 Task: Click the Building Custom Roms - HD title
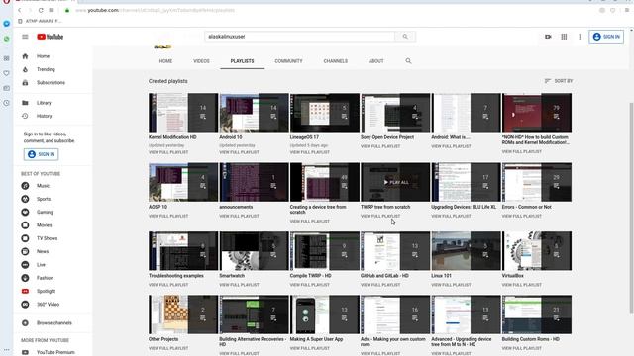coord(531,339)
